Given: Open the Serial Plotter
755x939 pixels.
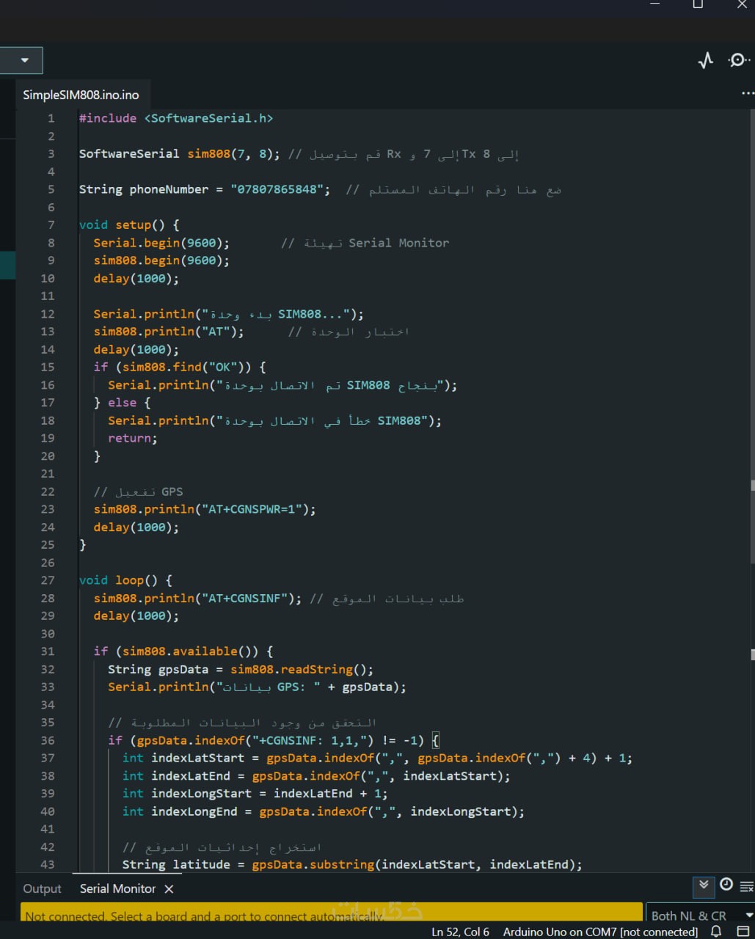Looking at the screenshot, I should click(706, 60).
